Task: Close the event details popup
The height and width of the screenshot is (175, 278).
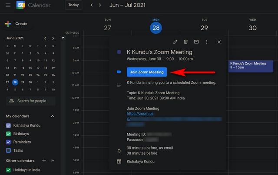Action: coord(219,42)
